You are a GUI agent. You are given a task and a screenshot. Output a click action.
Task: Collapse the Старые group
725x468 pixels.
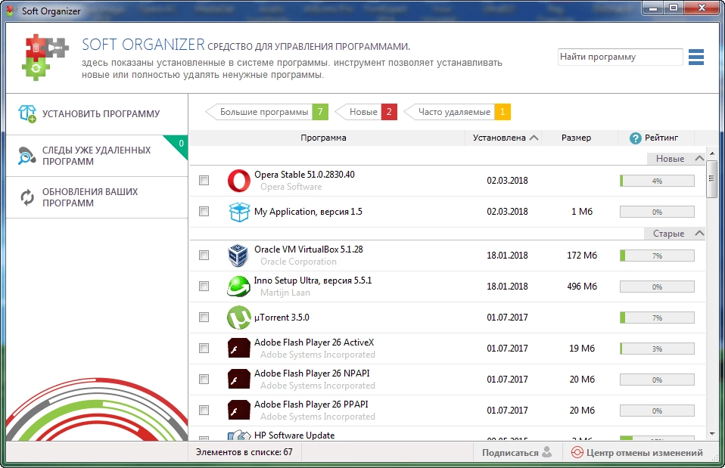click(699, 234)
